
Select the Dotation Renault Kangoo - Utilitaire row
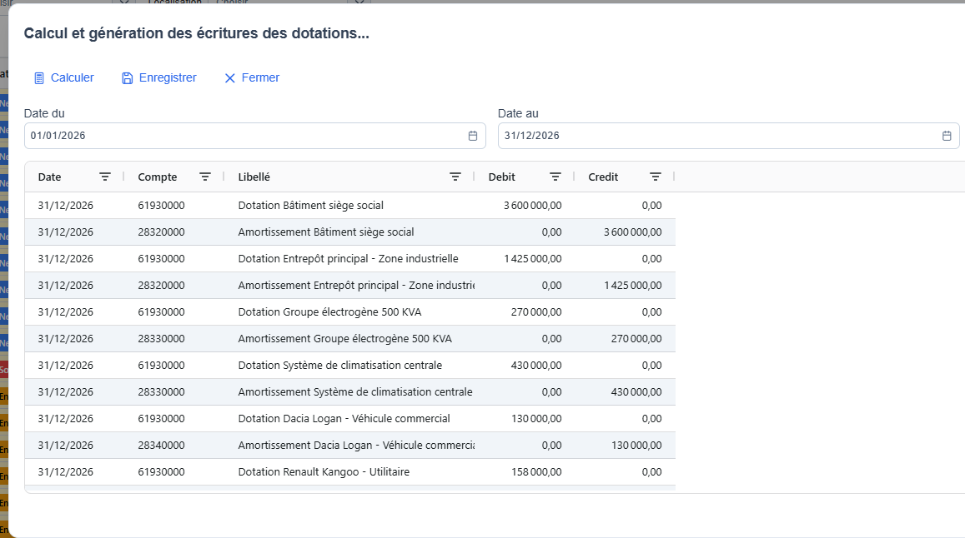point(324,472)
